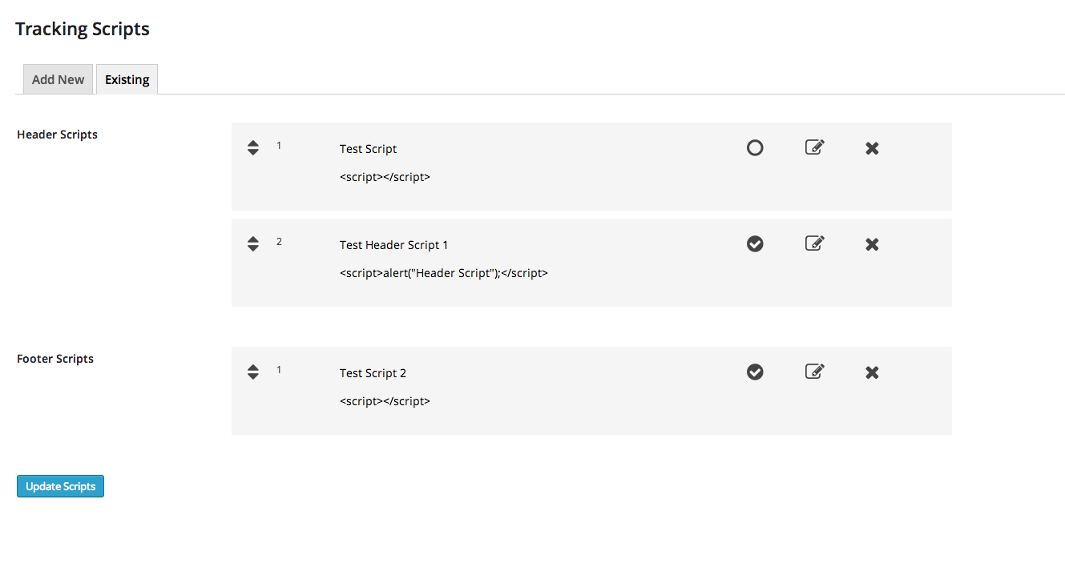Delete the Test Script header entry
1065x579 pixels.
point(872,148)
